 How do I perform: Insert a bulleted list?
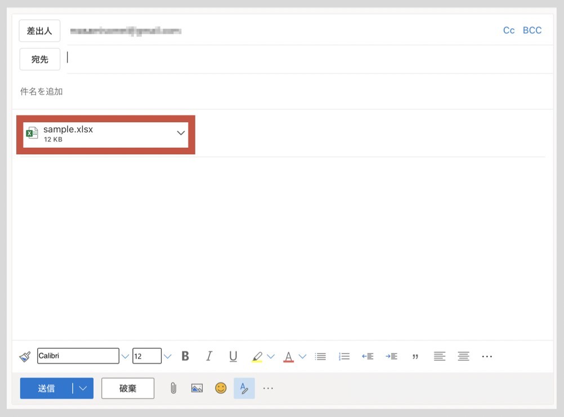pyautogui.click(x=320, y=356)
